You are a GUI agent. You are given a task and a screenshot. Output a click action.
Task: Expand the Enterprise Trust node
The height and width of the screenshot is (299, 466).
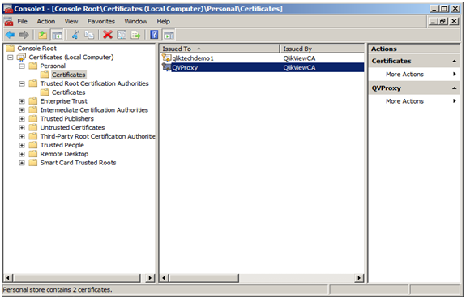(x=22, y=101)
